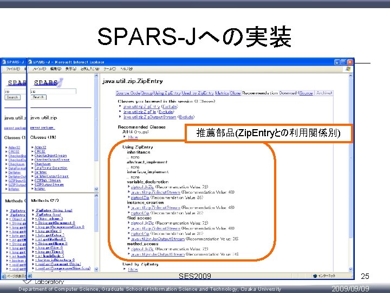Click the Search button in back window
Viewport: 390px width, 293px height.
click(12, 98)
